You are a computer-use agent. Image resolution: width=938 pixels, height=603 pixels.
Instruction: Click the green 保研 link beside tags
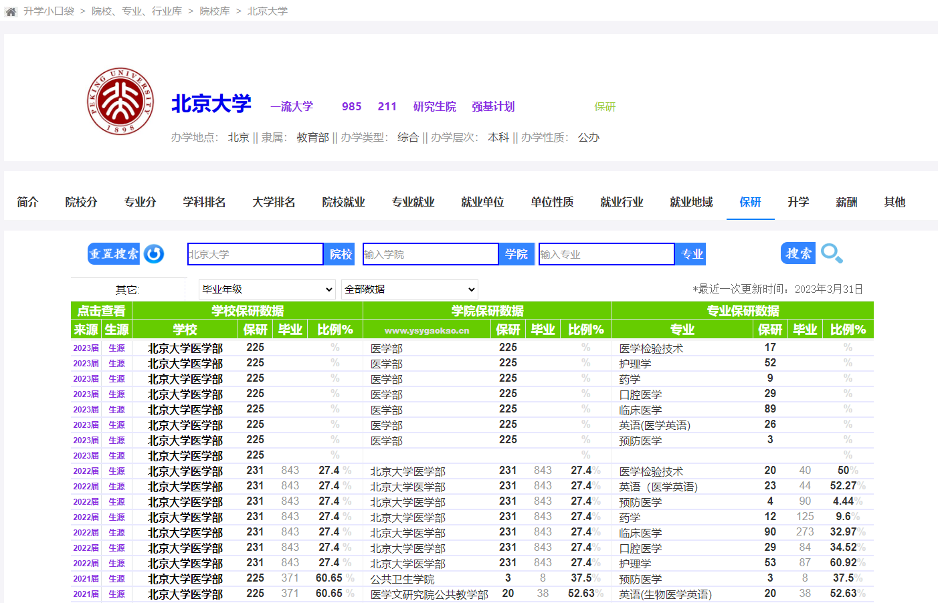(x=605, y=107)
